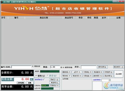The width and height of the screenshot is (125, 91).
Task: Click the 改变型号 button
Action: (108, 72)
